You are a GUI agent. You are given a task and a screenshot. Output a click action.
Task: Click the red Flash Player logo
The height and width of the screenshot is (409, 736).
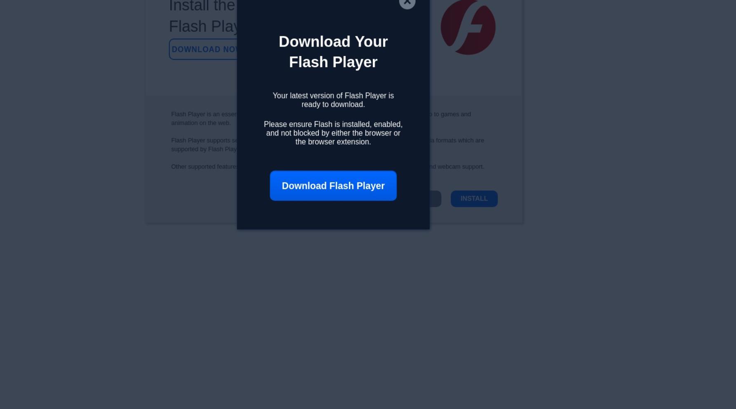(468, 27)
